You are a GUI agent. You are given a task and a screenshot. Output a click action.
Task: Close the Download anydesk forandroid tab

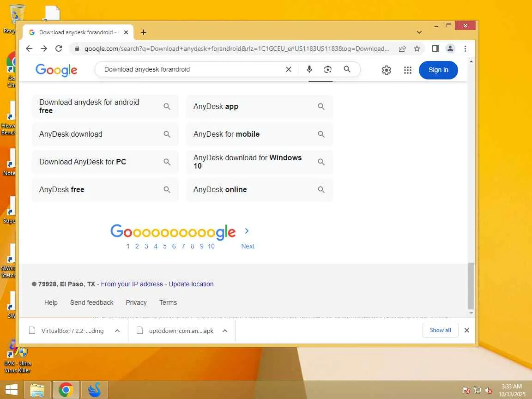coord(126,32)
